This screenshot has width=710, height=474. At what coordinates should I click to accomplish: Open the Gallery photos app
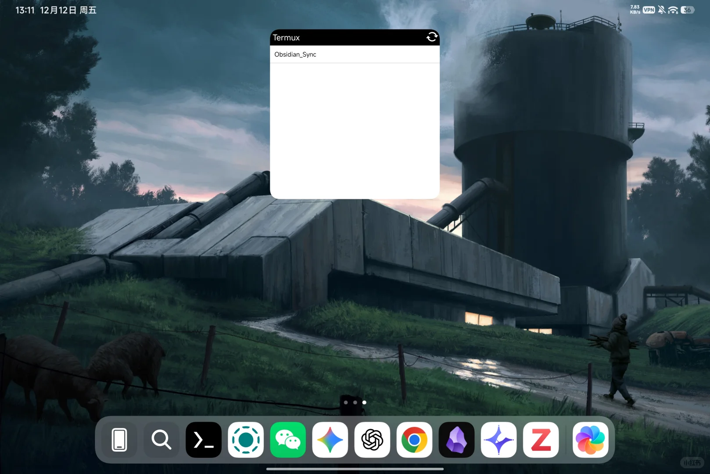(590, 440)
